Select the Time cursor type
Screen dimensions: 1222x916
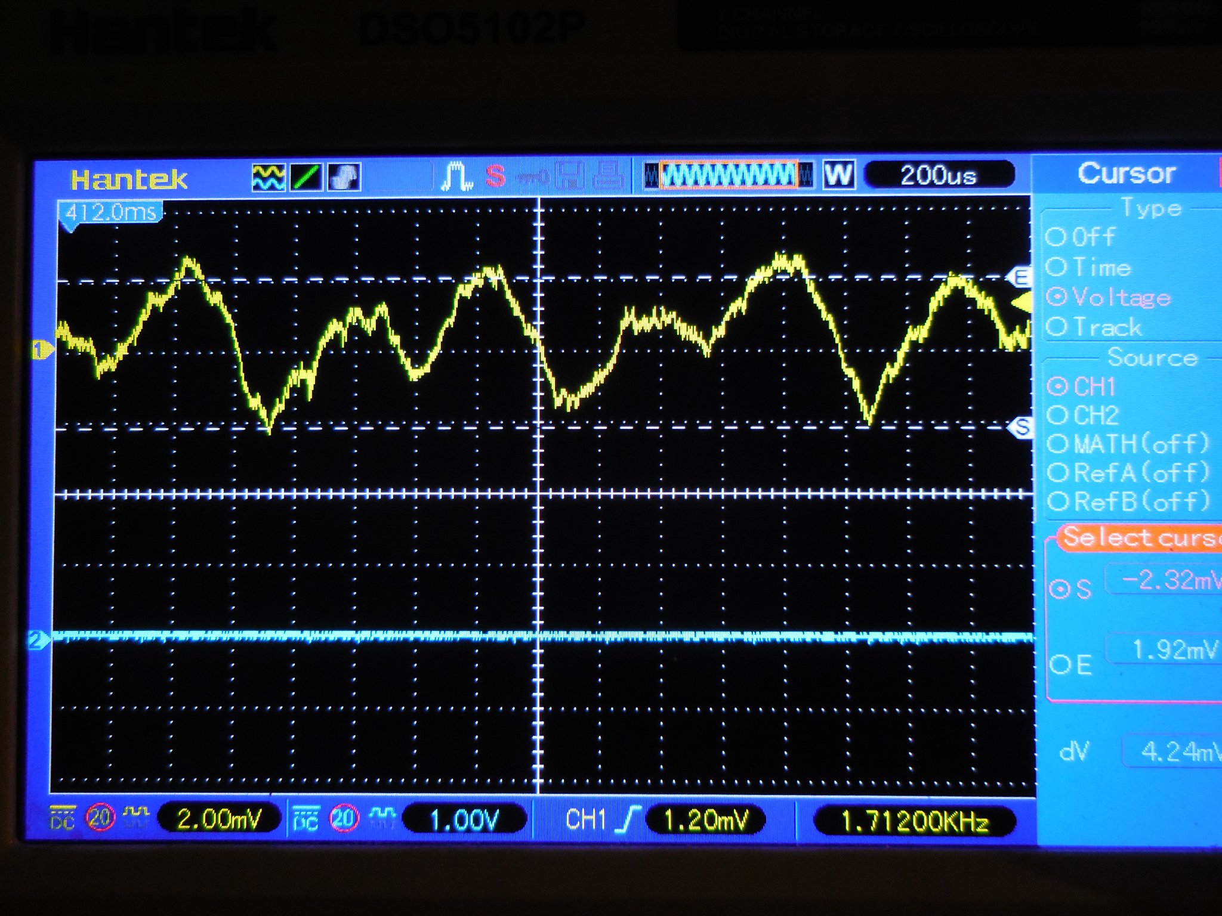click(1088, 267)
